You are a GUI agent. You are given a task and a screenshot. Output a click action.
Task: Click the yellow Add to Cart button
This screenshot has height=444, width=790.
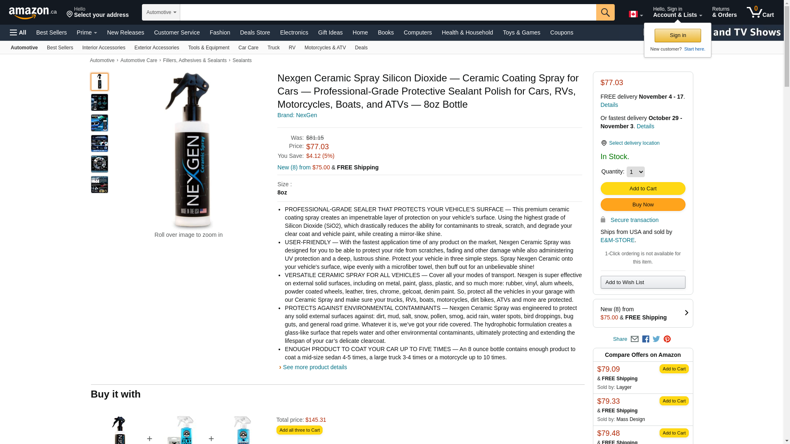(643, 189)
